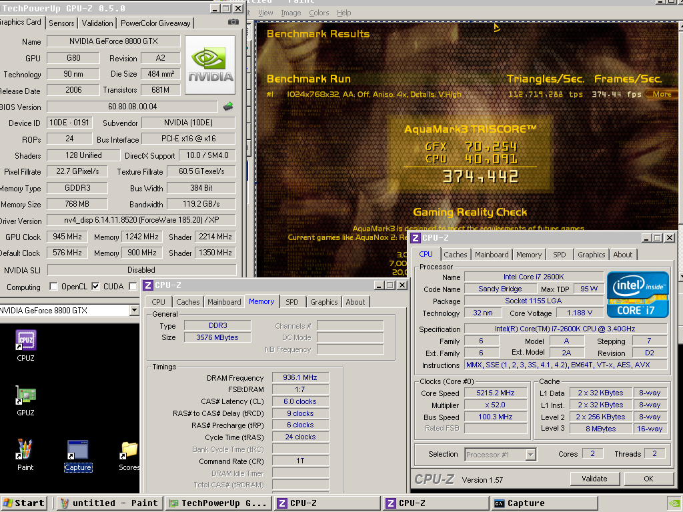The width and height of the screenshot is (683, 512).
Task: Toggle the CUDA checkbox in GPU-Z
Action: point(95,287)
